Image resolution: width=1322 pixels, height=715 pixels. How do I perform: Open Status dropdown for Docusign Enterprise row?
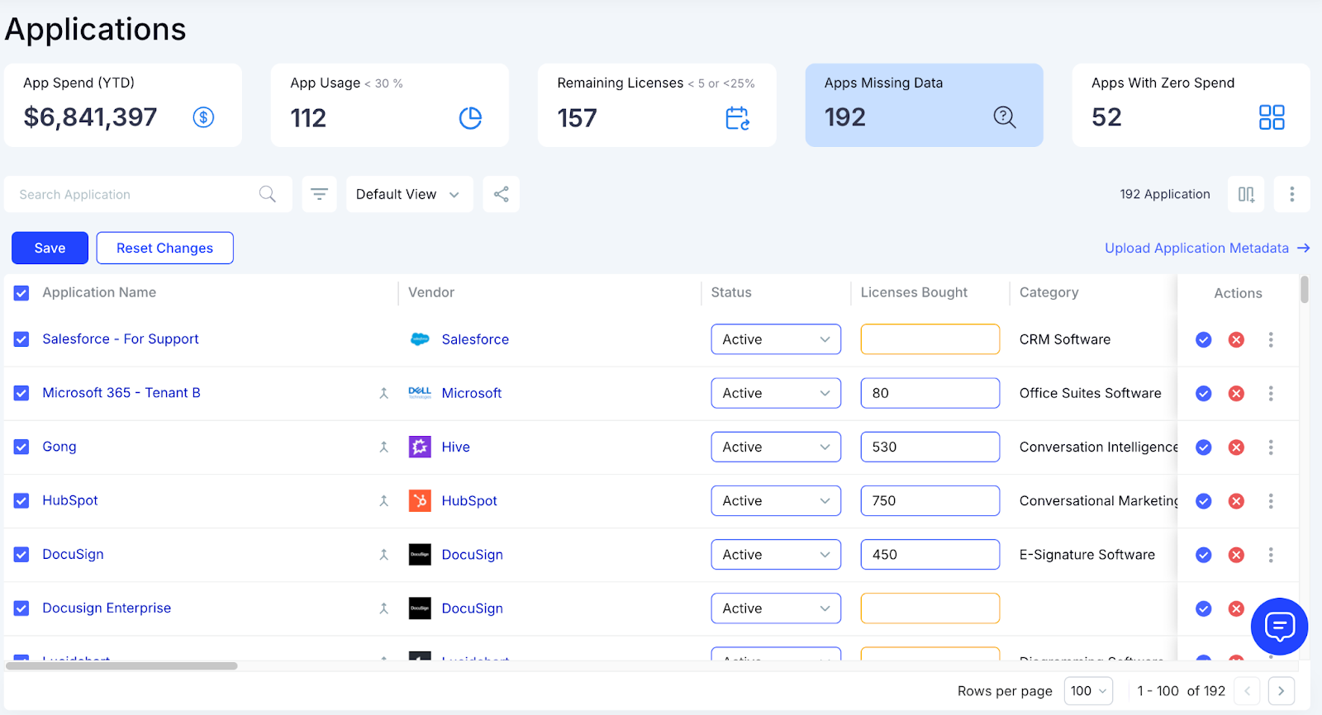point(776,608)
